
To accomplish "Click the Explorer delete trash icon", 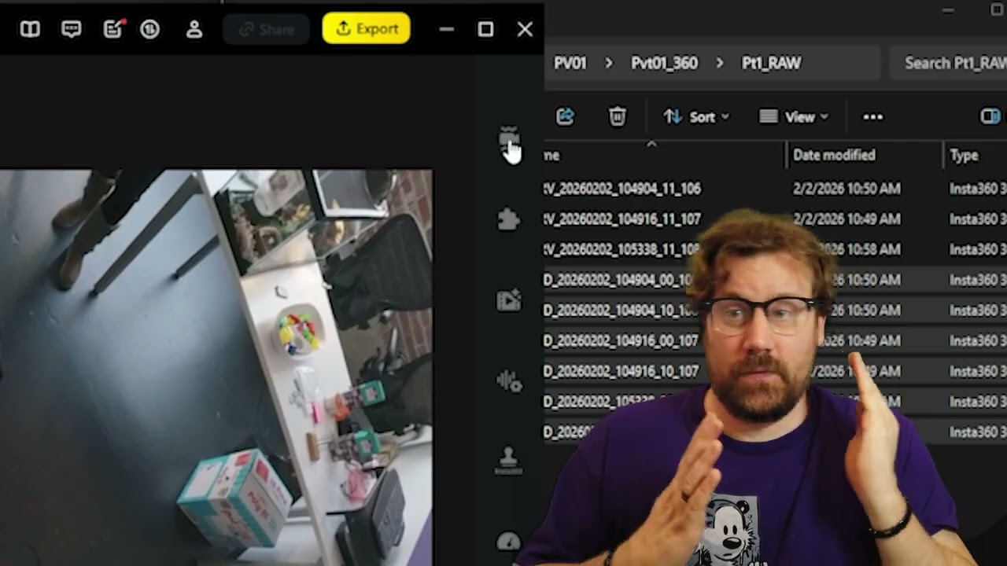I will click(x=618, y=117).
